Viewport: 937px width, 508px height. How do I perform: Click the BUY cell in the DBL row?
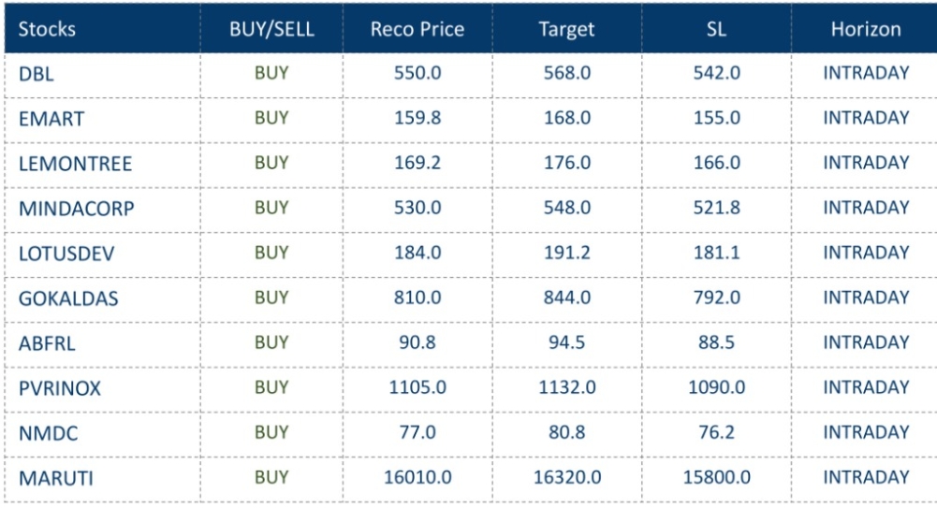(x=271, y=75)
